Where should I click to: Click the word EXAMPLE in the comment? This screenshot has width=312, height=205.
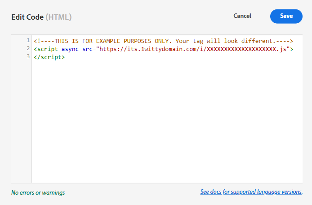click(x=108, y=41)
